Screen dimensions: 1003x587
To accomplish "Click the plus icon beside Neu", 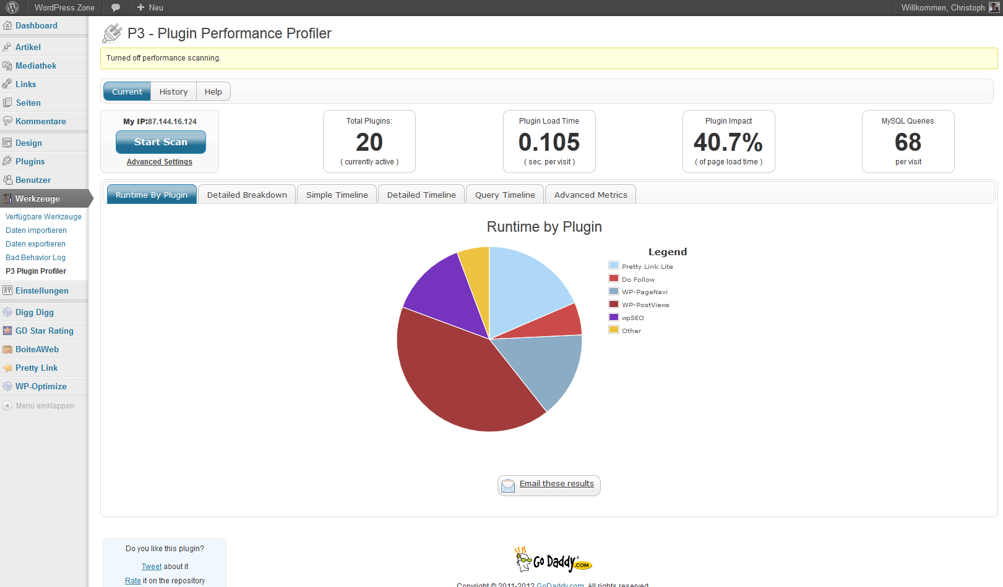I will tap(140, 7).
